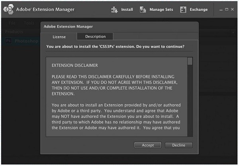Click the PLEASE READ THIS DISCLAIMER paragraph
Viewport: 239px width, 166px height.
coord(114,85)
